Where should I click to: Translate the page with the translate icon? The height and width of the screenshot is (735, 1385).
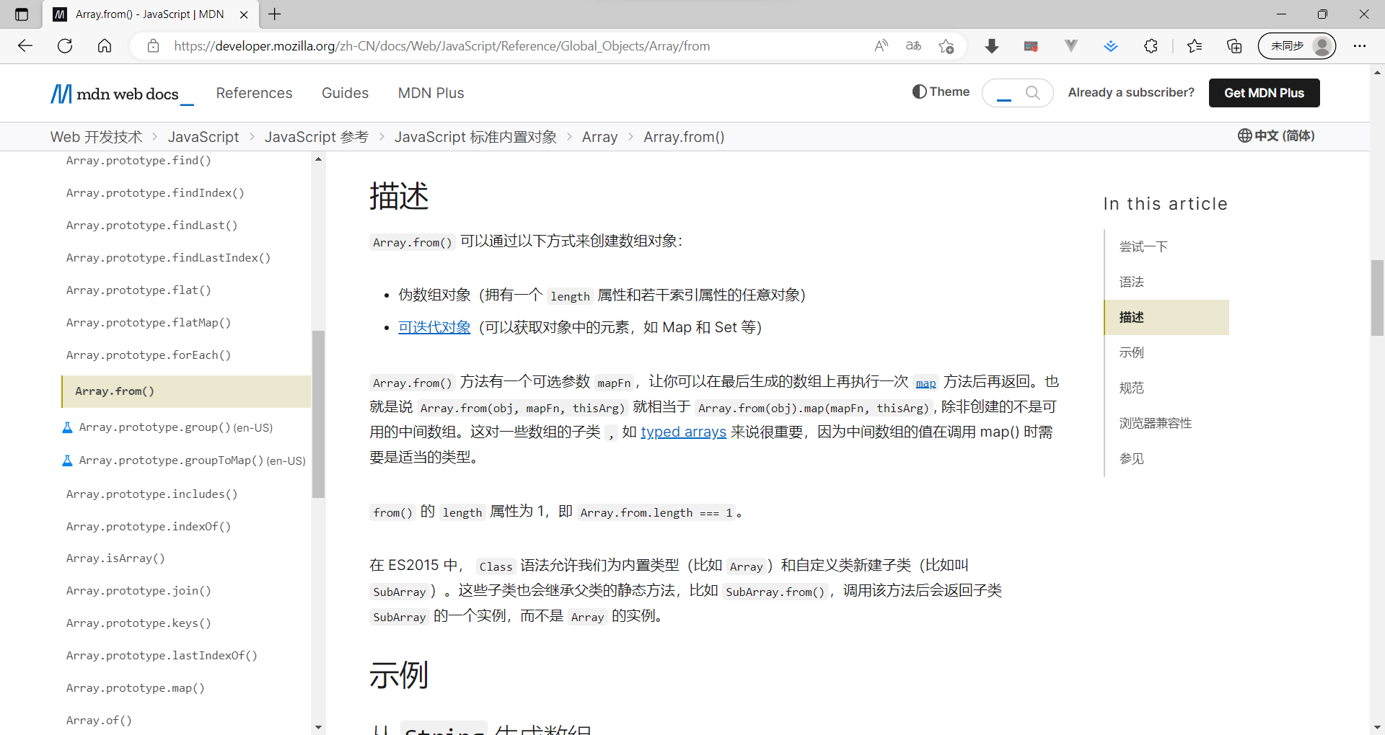tap(913, 45)
